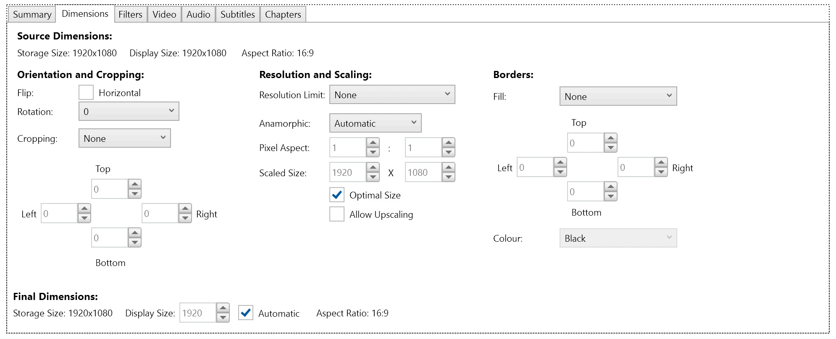Go to the Summary tab
The width and height of the screenshot is (836, 339).
32,14
